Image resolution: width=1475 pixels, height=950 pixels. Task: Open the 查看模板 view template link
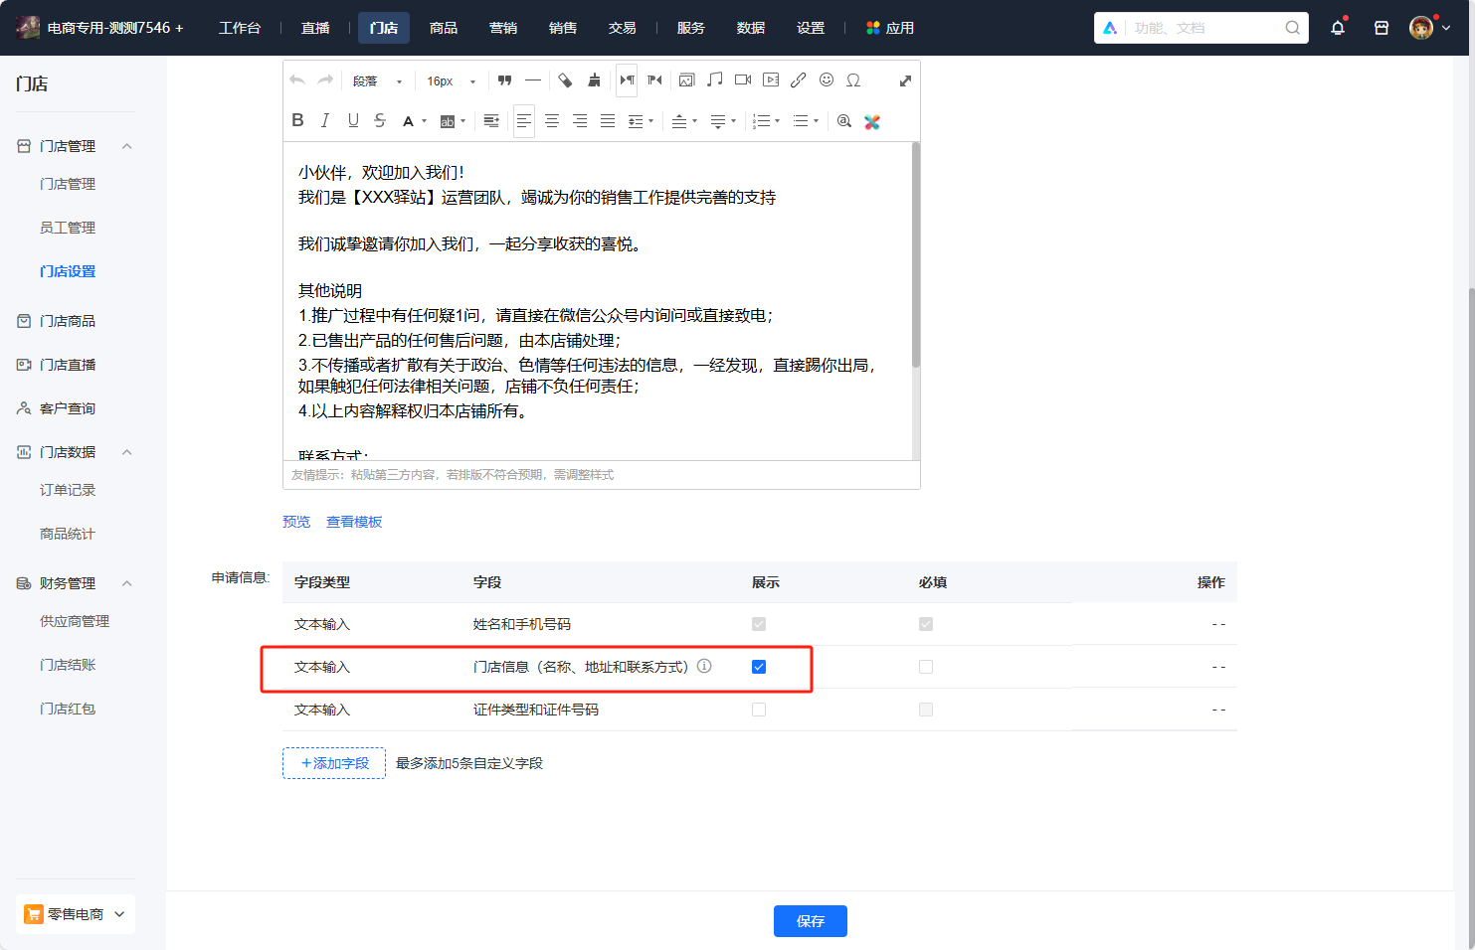coord(354,522)
